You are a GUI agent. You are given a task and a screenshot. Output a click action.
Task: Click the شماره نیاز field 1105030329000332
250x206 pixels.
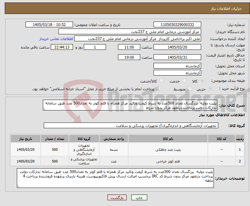tap(177, 24)
